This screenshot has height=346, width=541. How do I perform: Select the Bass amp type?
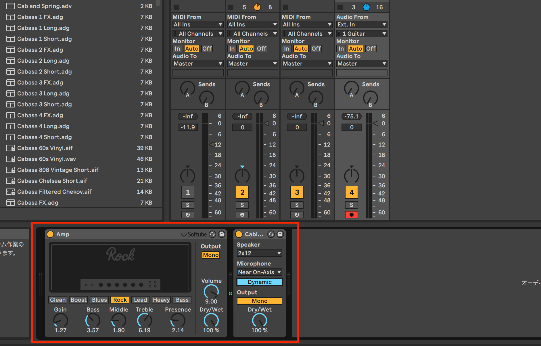coord(182,300)
